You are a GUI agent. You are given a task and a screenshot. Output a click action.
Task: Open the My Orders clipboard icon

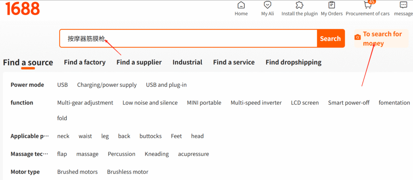pyautogui.click(x=332, y=5)
